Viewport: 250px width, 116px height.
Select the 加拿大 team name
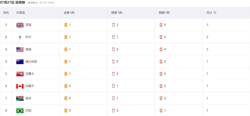tap(30, 86)
